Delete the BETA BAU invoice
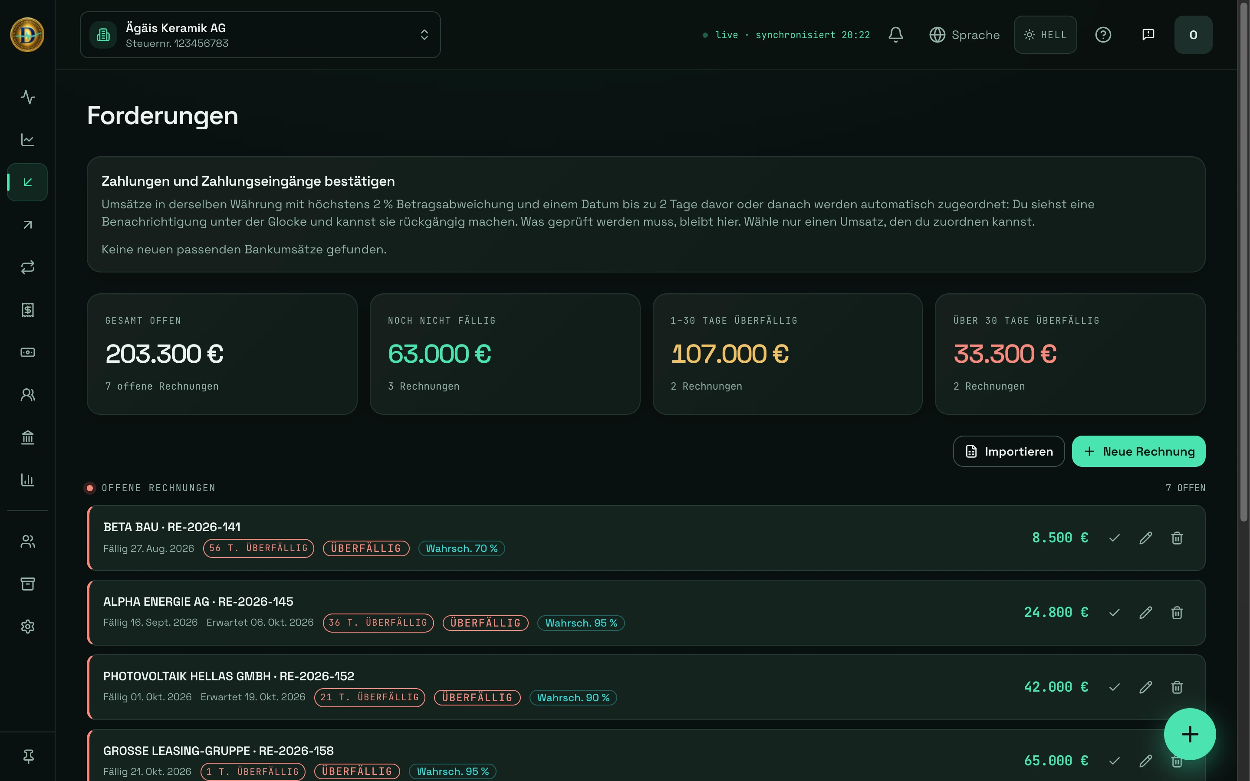 point(1177,538)
